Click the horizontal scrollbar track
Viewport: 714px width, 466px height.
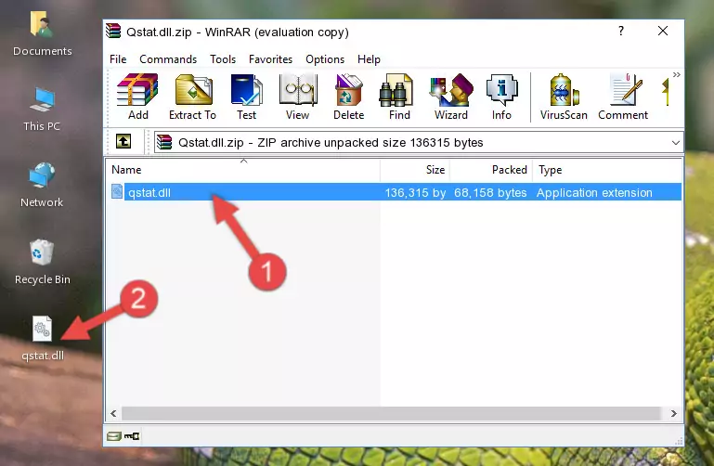click(392, 413)
